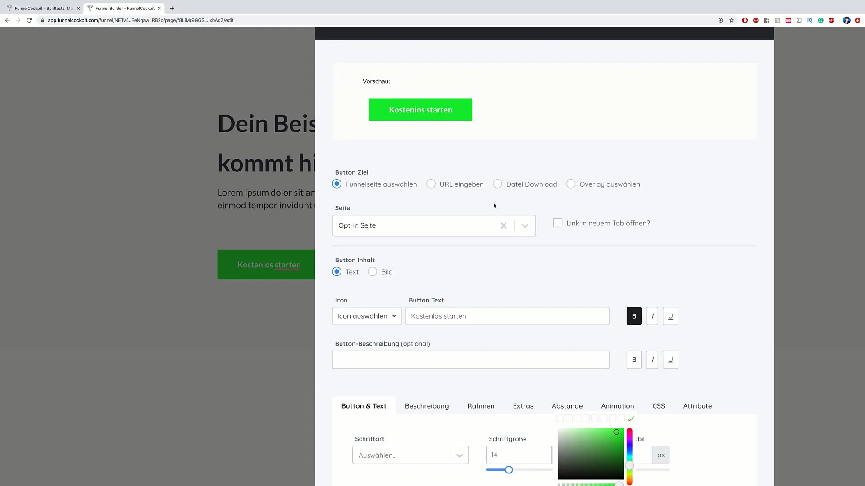The height and width of the screenshot is (486, 865).
Task: Click the Italic icon for Button-Beschreibung
Action: coord(652,360)
